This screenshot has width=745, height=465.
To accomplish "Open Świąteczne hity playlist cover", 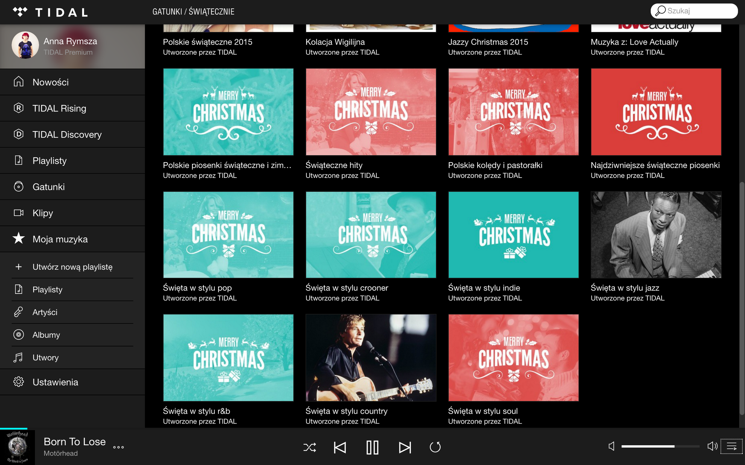I will tap(371, 112).
